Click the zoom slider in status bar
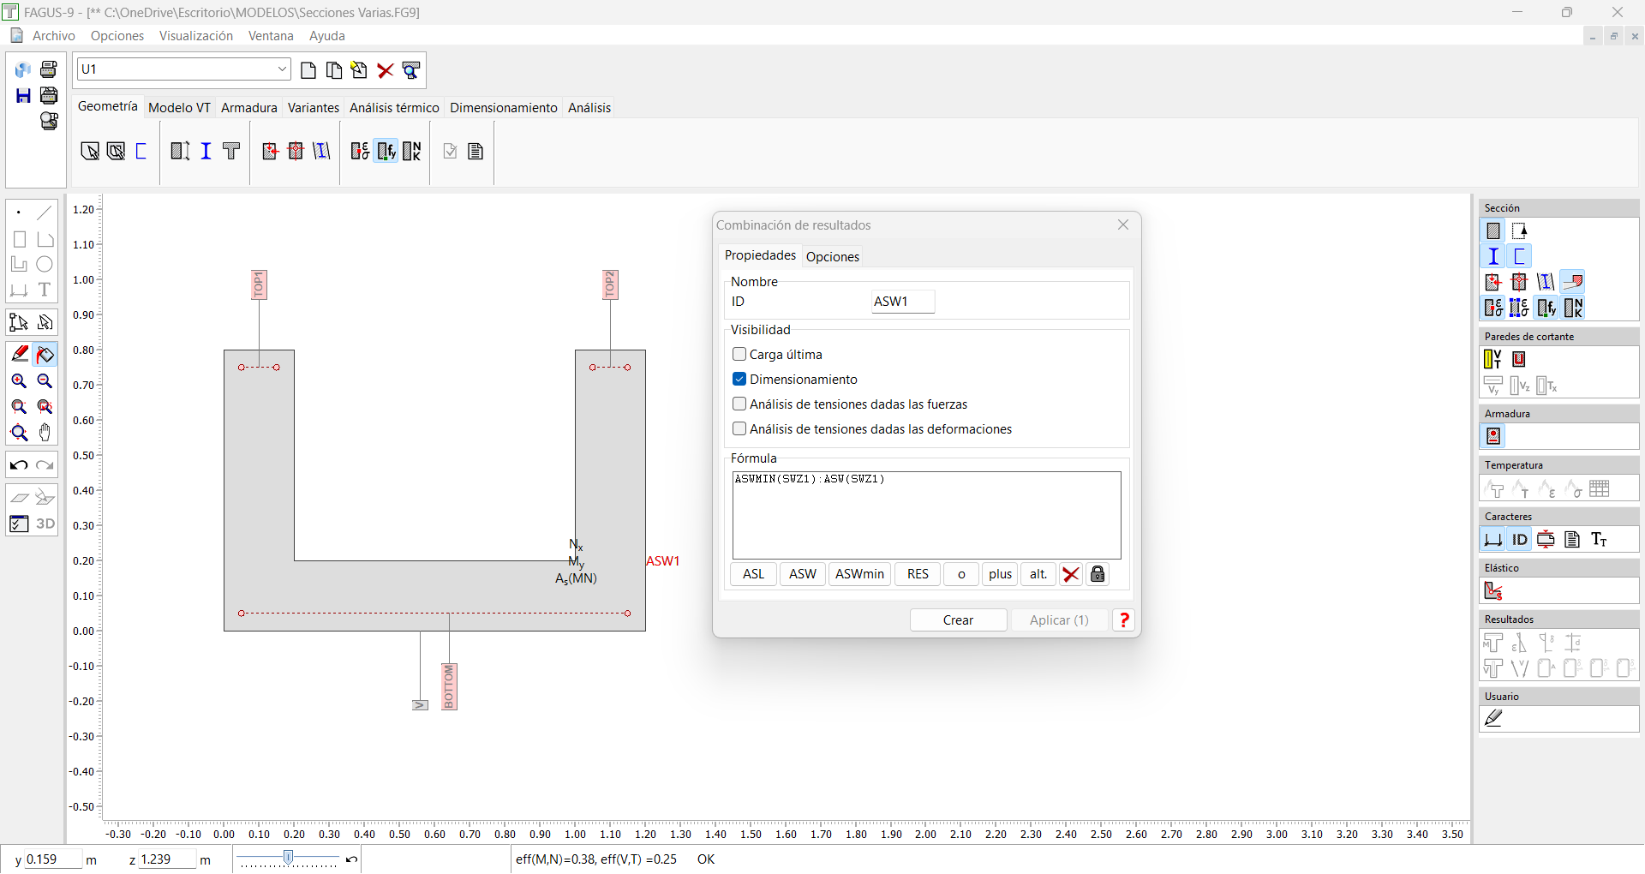 tap(289, 858)
